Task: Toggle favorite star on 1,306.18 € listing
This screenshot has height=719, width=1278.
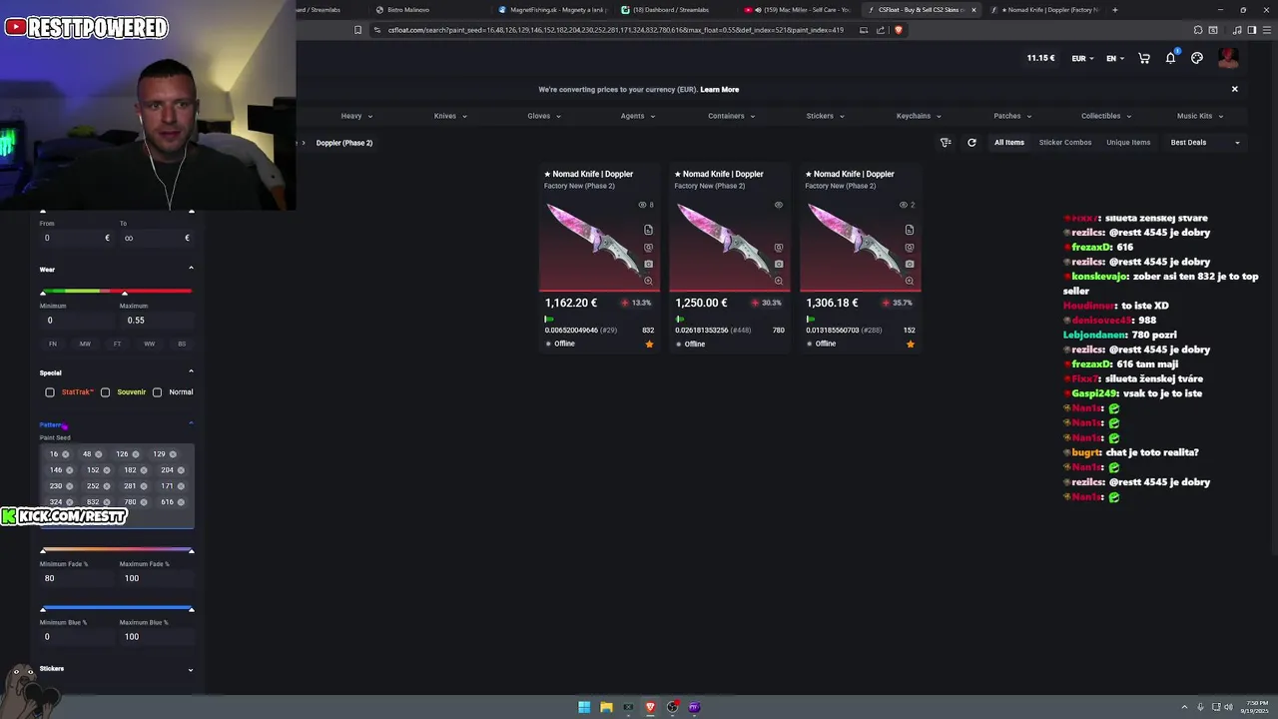Action: (x=910, y=344)
